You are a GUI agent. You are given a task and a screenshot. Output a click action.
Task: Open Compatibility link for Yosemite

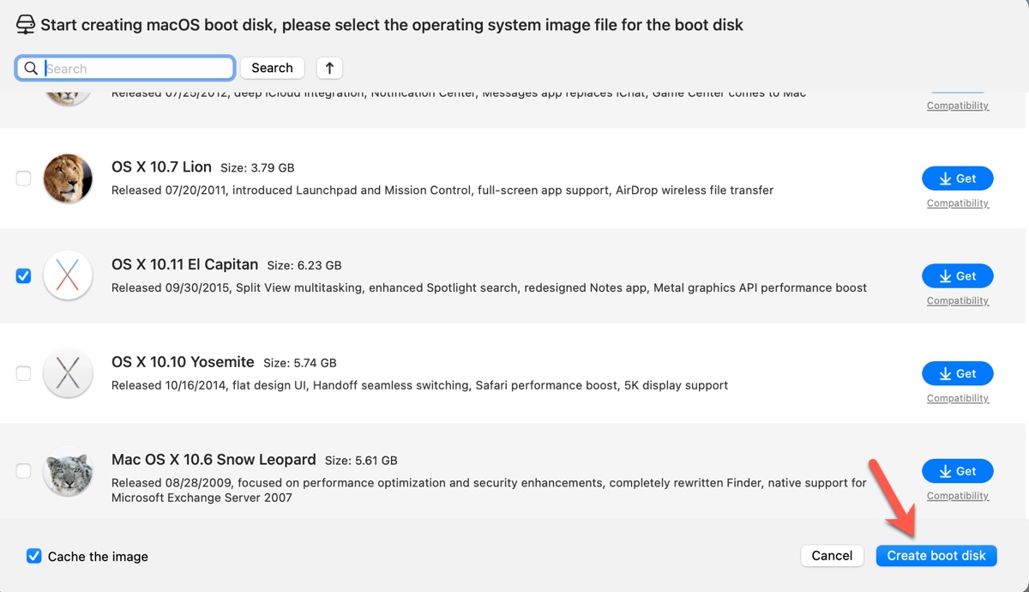pyautogui.click(x=957, y=398)
